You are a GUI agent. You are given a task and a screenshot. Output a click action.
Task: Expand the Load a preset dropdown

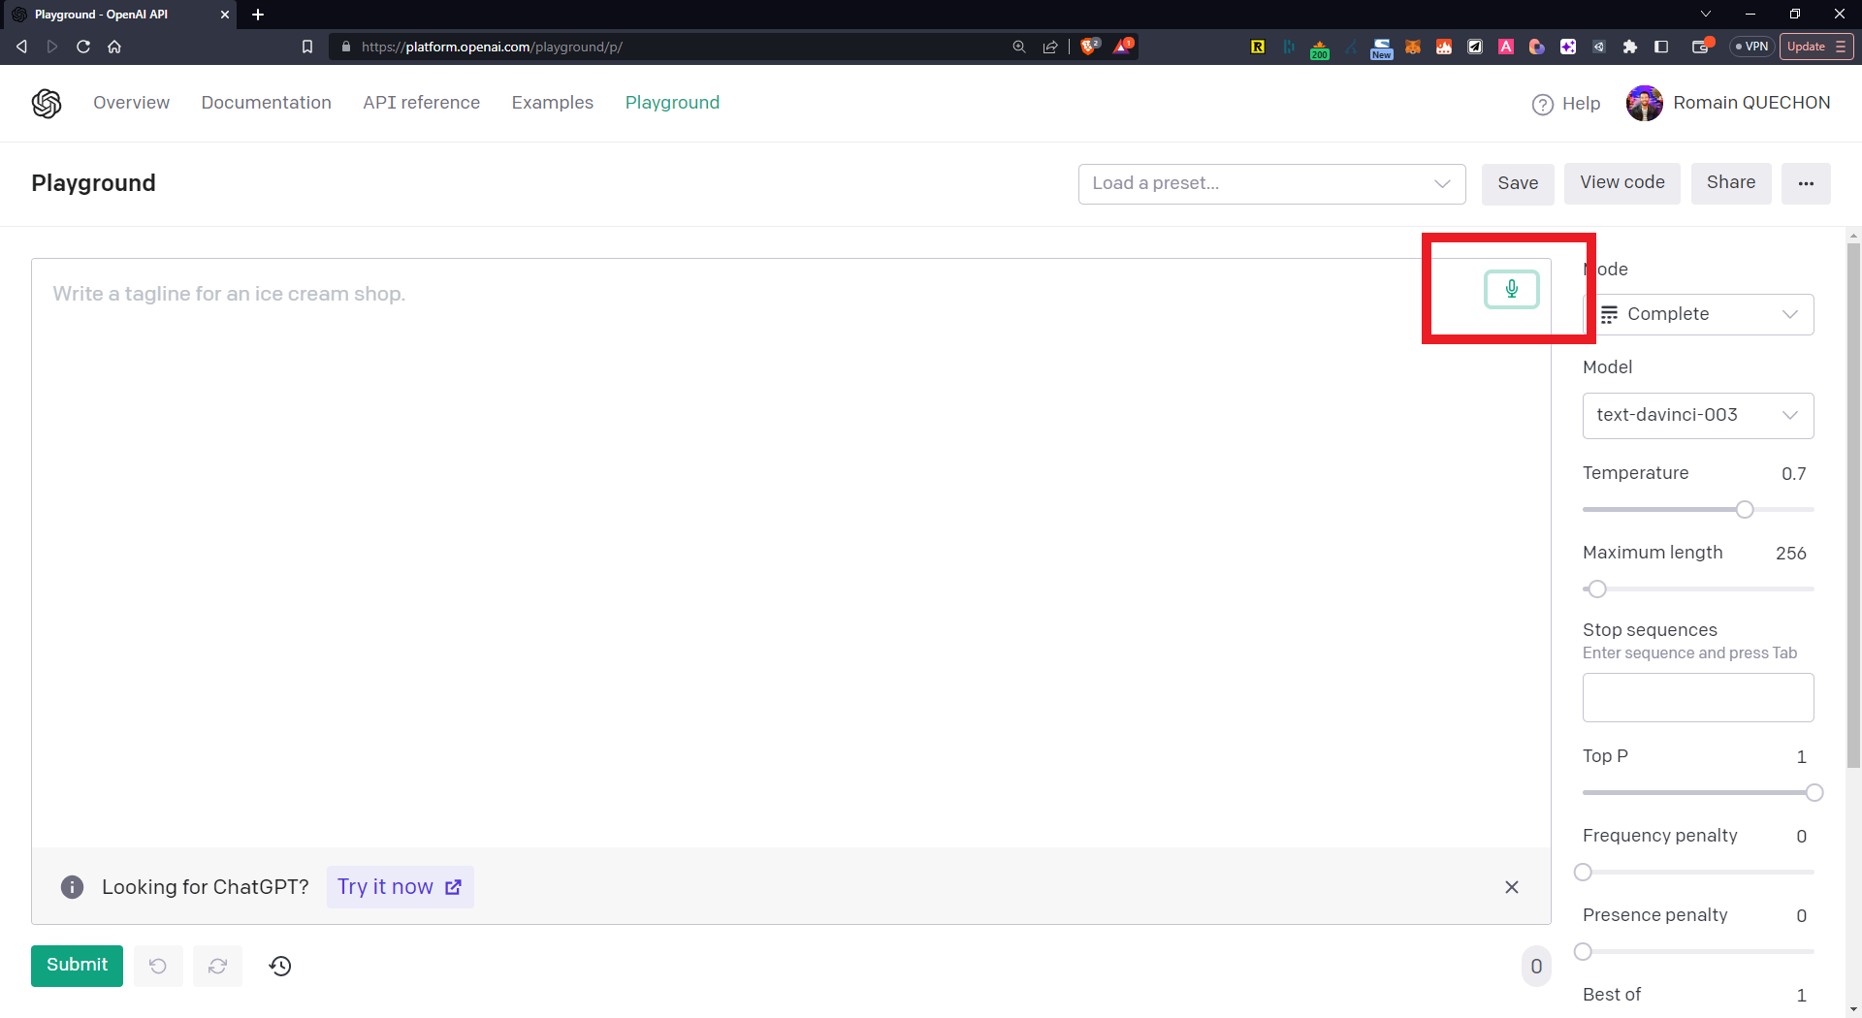coord(1270,183)
